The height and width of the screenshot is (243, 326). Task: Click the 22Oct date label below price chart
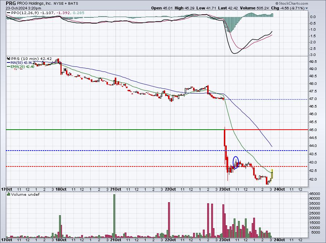pos(170,189)
